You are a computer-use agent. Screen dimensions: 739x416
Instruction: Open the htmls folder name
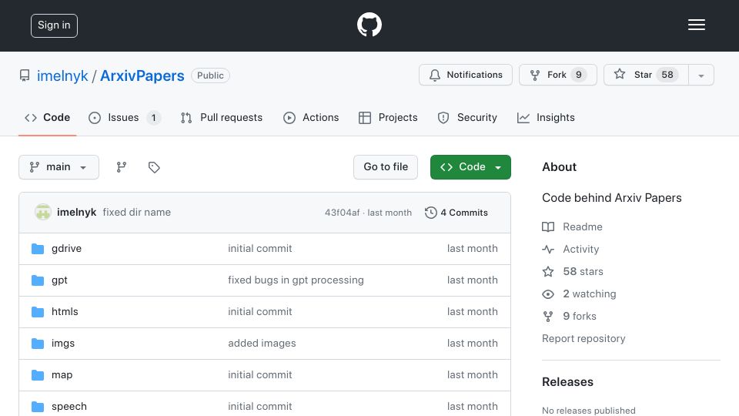tap(65, 312)
